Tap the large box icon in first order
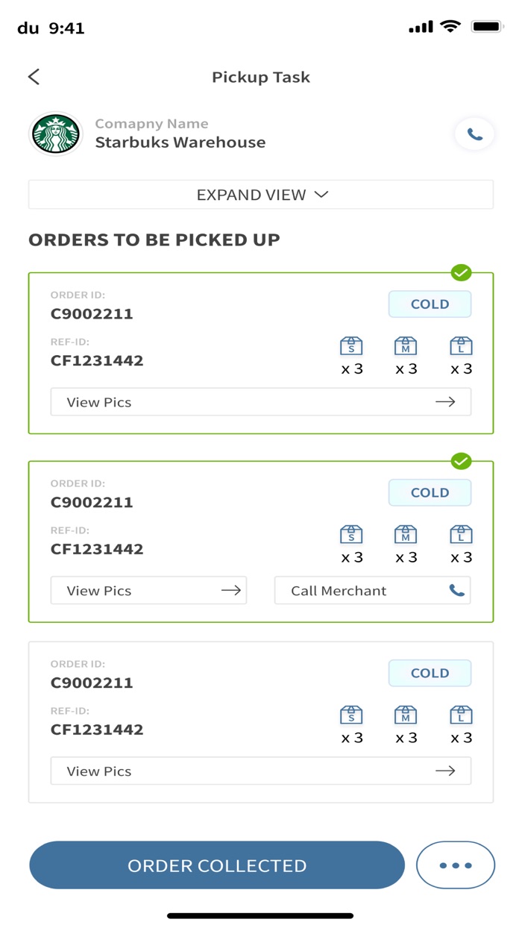This screenshot has width=522, height=928. (x=461, y=346)
